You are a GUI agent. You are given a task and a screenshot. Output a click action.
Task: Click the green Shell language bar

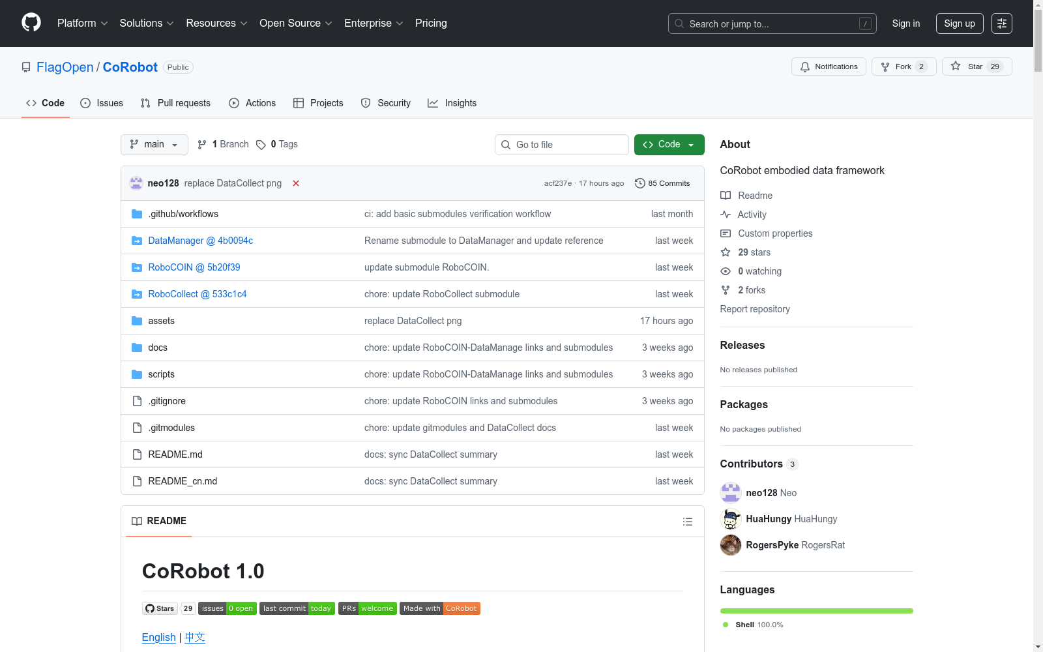pyautogui.click(x=817, y=611)
